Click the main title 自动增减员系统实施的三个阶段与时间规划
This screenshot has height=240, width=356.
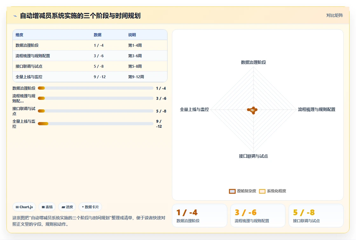80,16
